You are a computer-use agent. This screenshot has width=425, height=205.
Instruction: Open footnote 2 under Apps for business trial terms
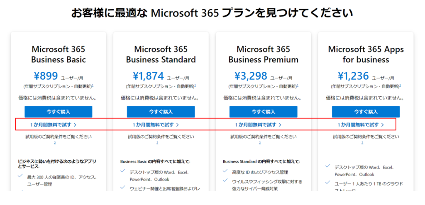click(362, 143)
